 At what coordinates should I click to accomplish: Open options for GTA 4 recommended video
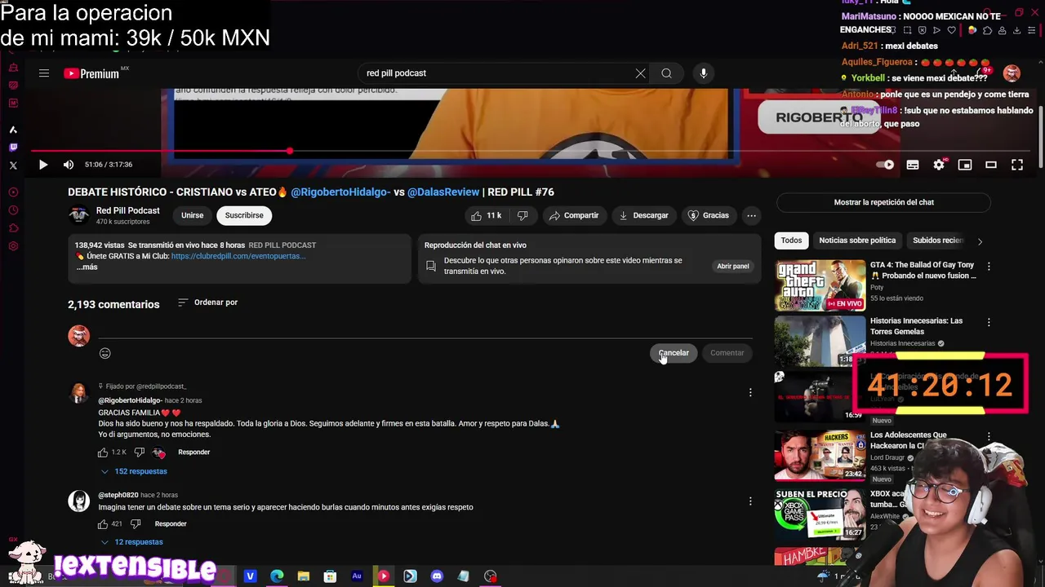[x=989, y=267]
